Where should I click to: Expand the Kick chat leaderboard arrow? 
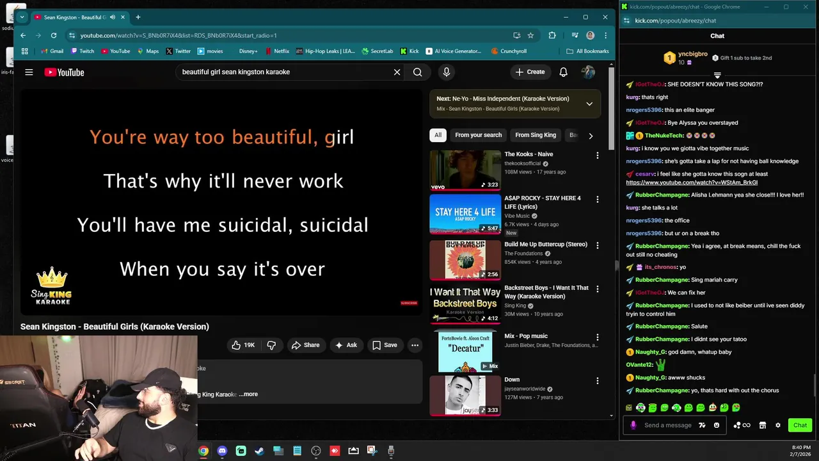point(717,75)
